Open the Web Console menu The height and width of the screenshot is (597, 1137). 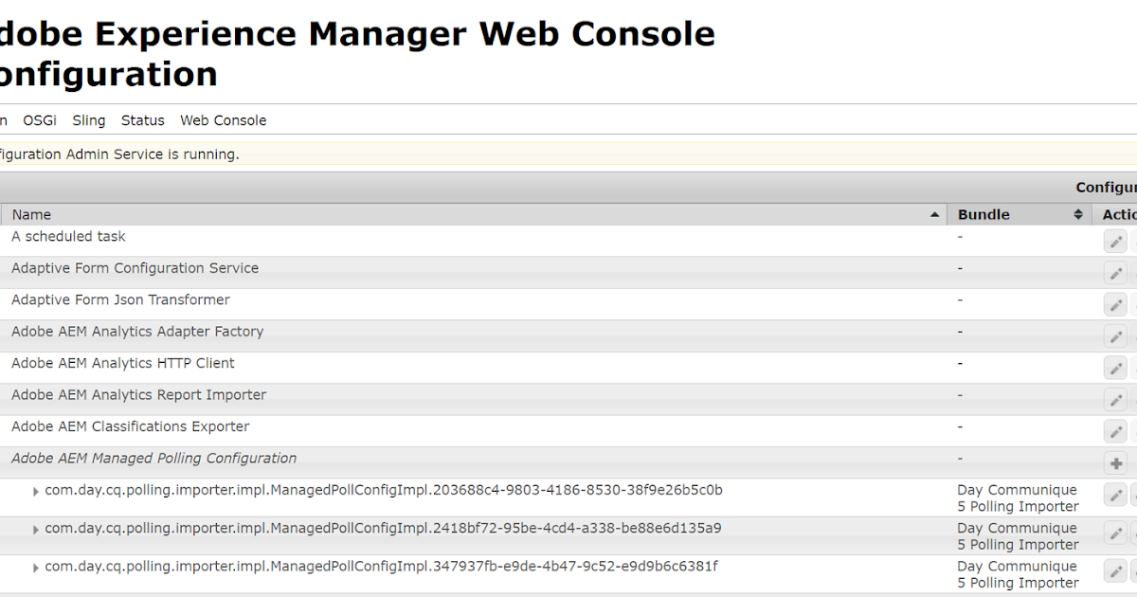click(223, 120)
